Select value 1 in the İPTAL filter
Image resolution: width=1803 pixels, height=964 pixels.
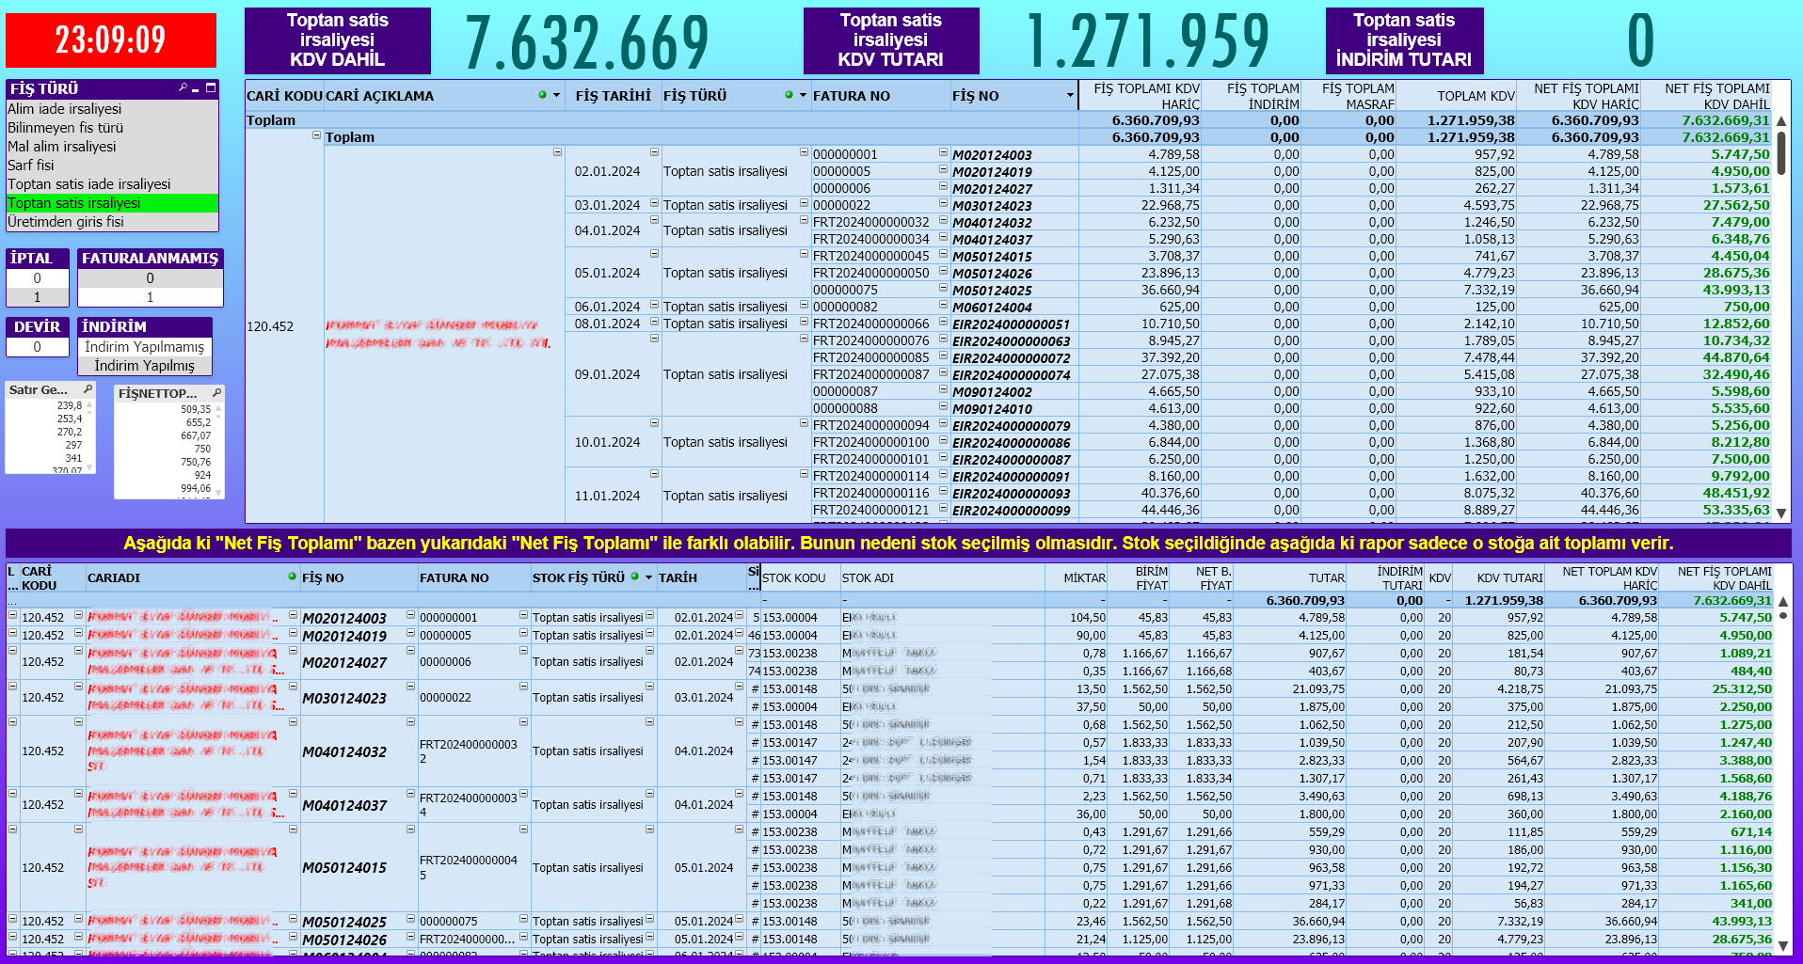pos(38,297)
